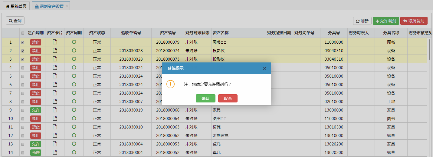This screenshot has height=157, width=433.
Task: Uncheck the checkbox for row 1
Action: [x=23, y=42]
